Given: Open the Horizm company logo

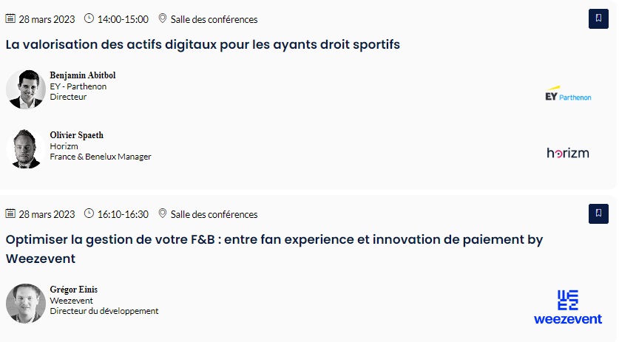Looking at the screenshot, I should coord(567,153).
